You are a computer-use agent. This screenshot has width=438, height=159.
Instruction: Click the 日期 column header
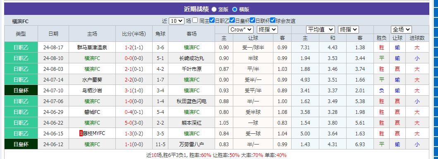53,34
